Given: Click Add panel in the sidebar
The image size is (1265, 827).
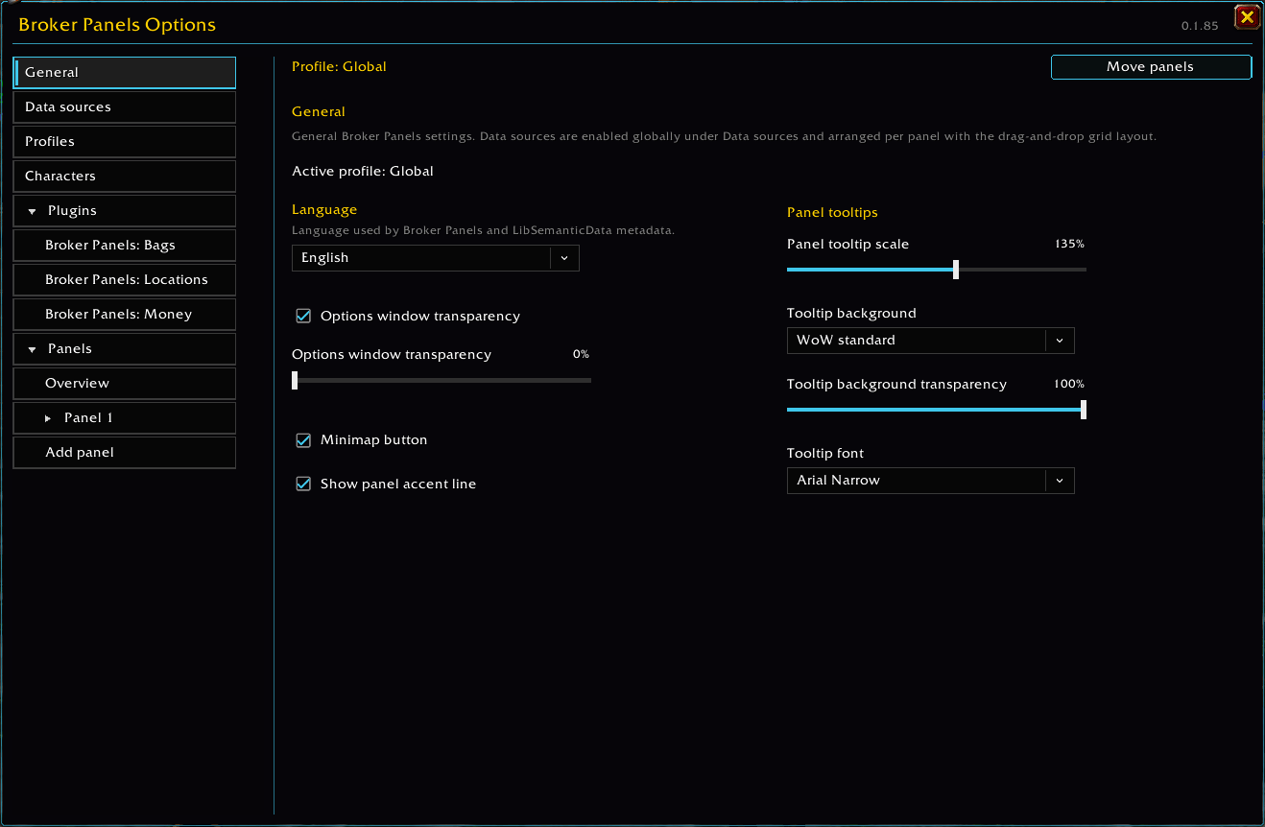Looking at the screenshot, I should [x=125, y=452].
